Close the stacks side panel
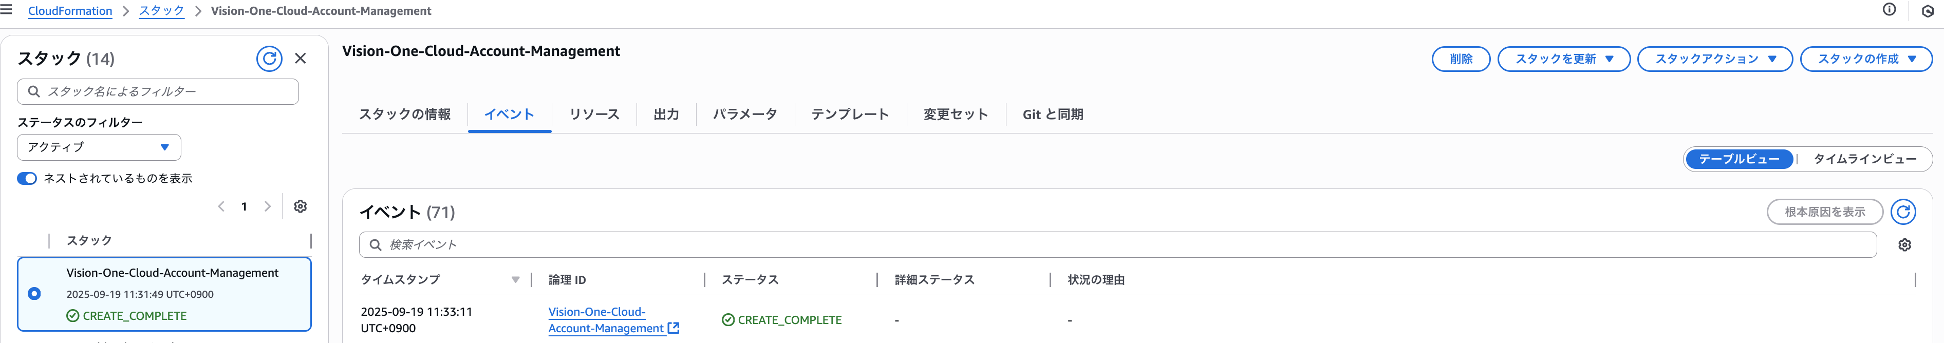1944x343 pixels. click(x=301, y=58)
